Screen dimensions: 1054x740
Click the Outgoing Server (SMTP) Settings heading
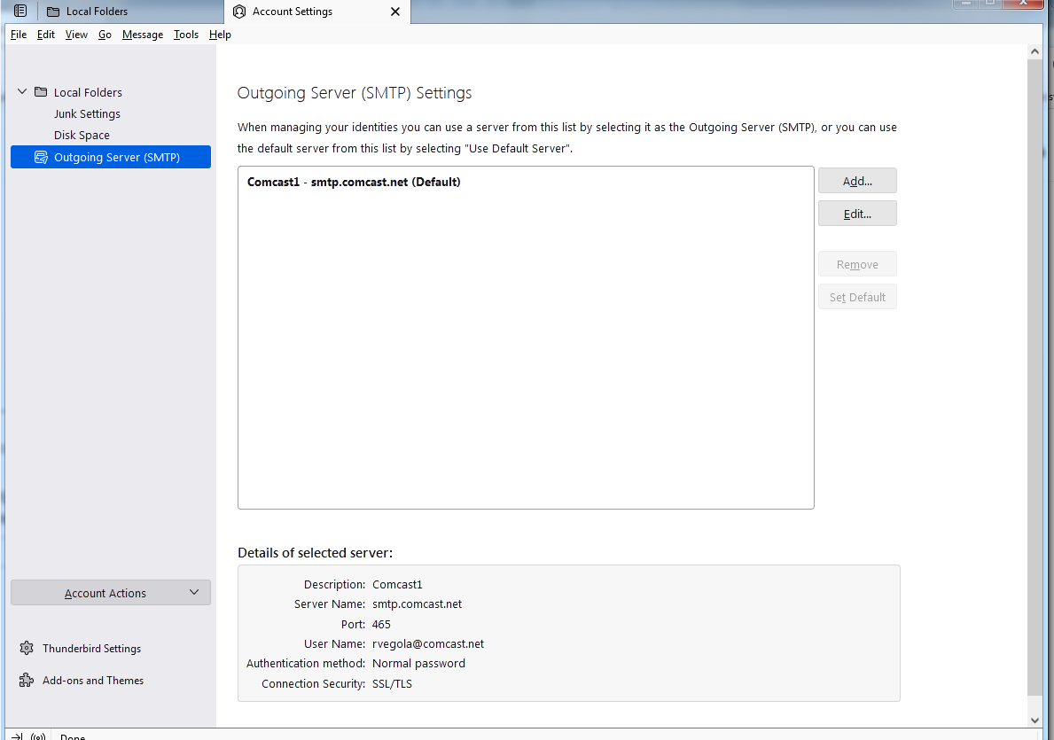[355, 93]
